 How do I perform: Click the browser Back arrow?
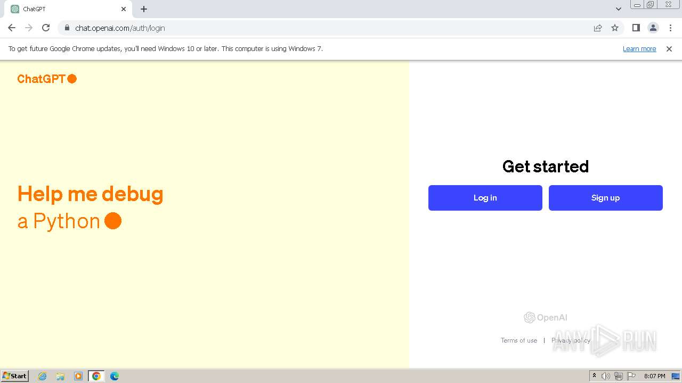(x=12, y=28)
